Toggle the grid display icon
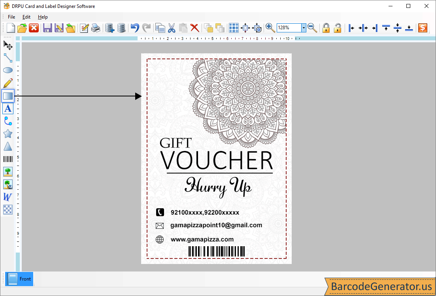This screenshot has height=296, width=436. point(234,28)
